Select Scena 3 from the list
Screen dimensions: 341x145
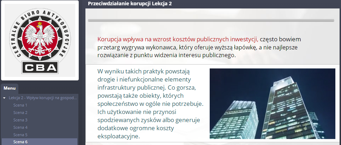pos(20,120)
